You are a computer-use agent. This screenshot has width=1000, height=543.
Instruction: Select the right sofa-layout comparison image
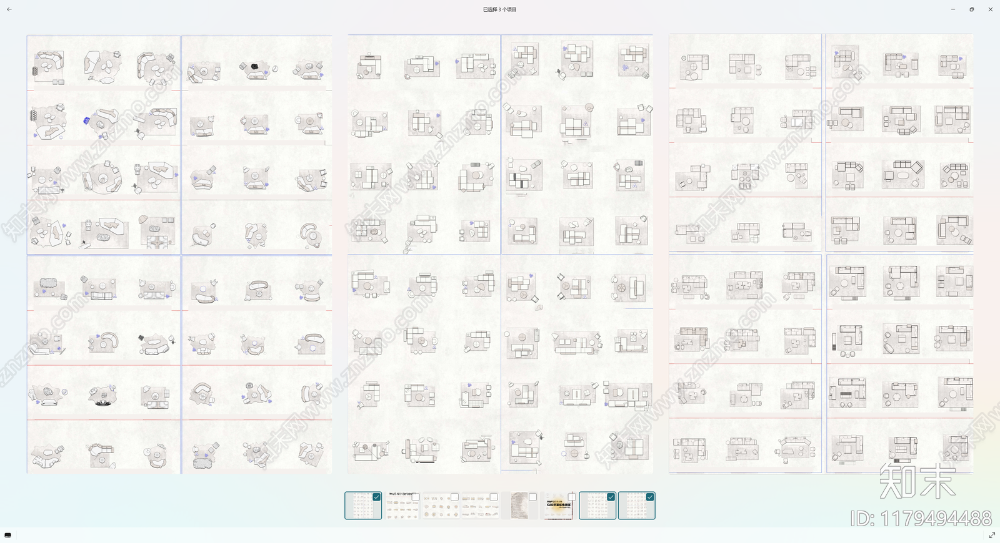821,254
